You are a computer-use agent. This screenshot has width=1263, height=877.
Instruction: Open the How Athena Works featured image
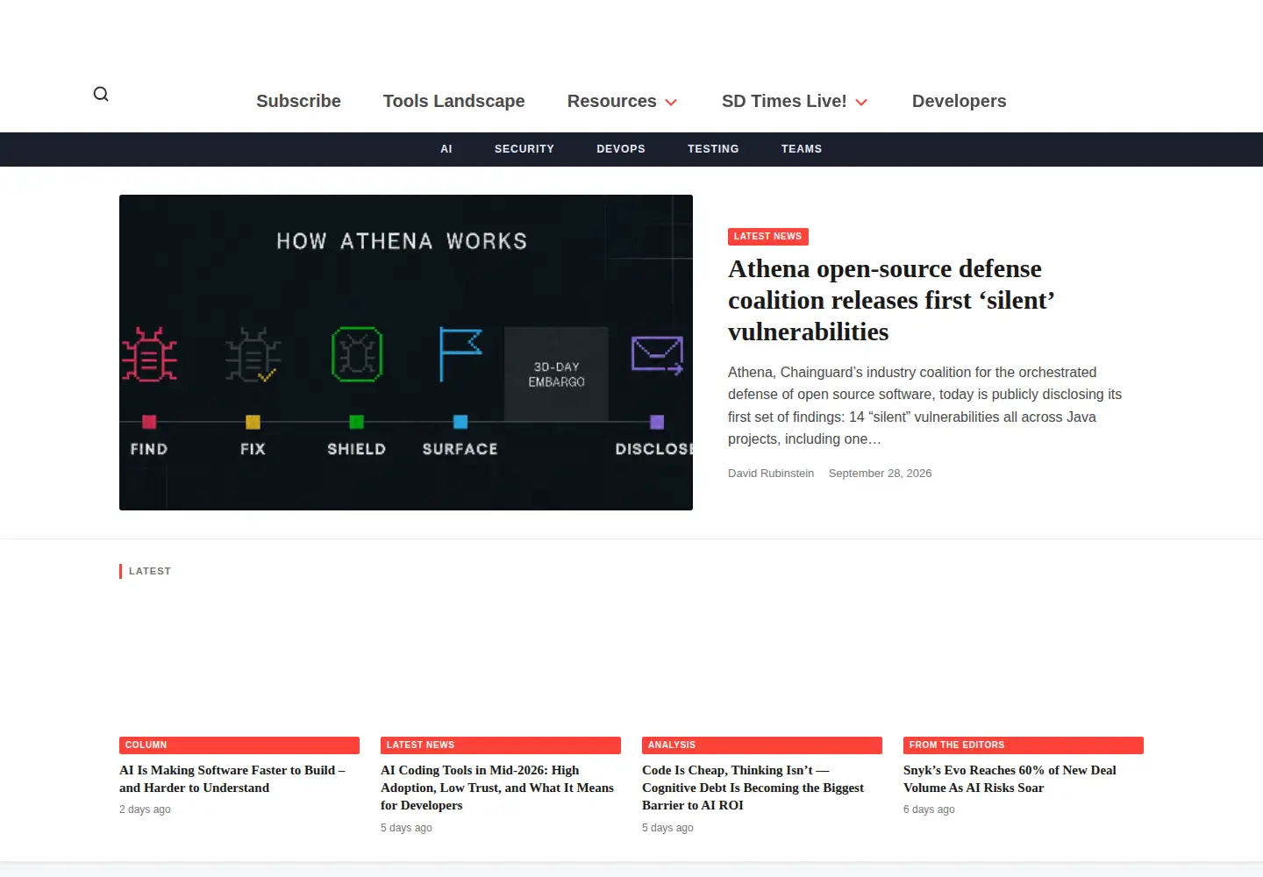pyautogui.click(x=406, y=353)
